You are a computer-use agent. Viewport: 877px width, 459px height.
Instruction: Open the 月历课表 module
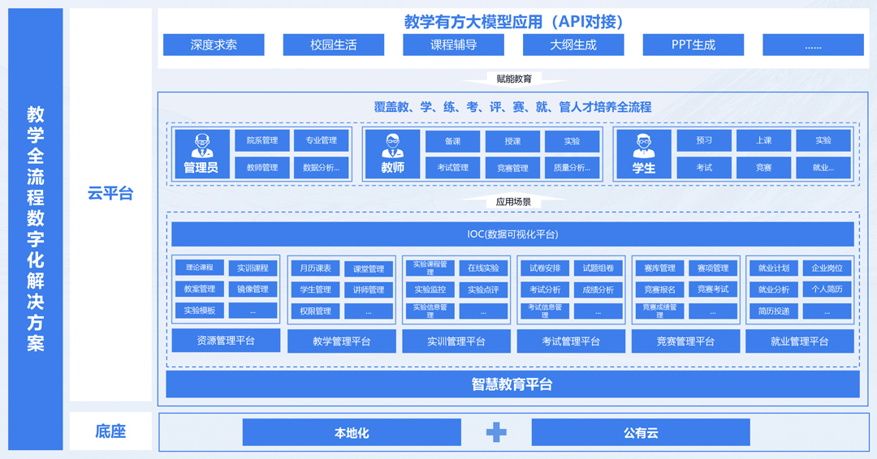click(x=315, y=268)
